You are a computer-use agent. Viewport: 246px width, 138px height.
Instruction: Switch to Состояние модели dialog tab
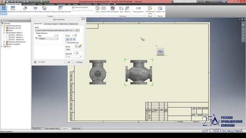pyautogui.click(x=51, y=24)
